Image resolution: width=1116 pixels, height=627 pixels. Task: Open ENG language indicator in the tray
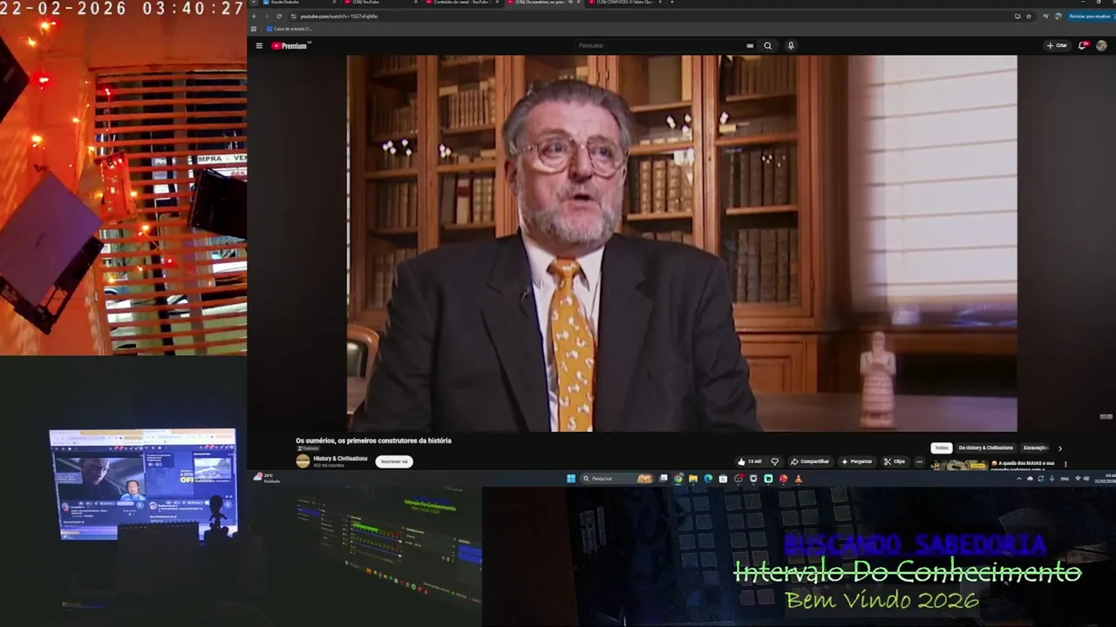click(1065, 478)
